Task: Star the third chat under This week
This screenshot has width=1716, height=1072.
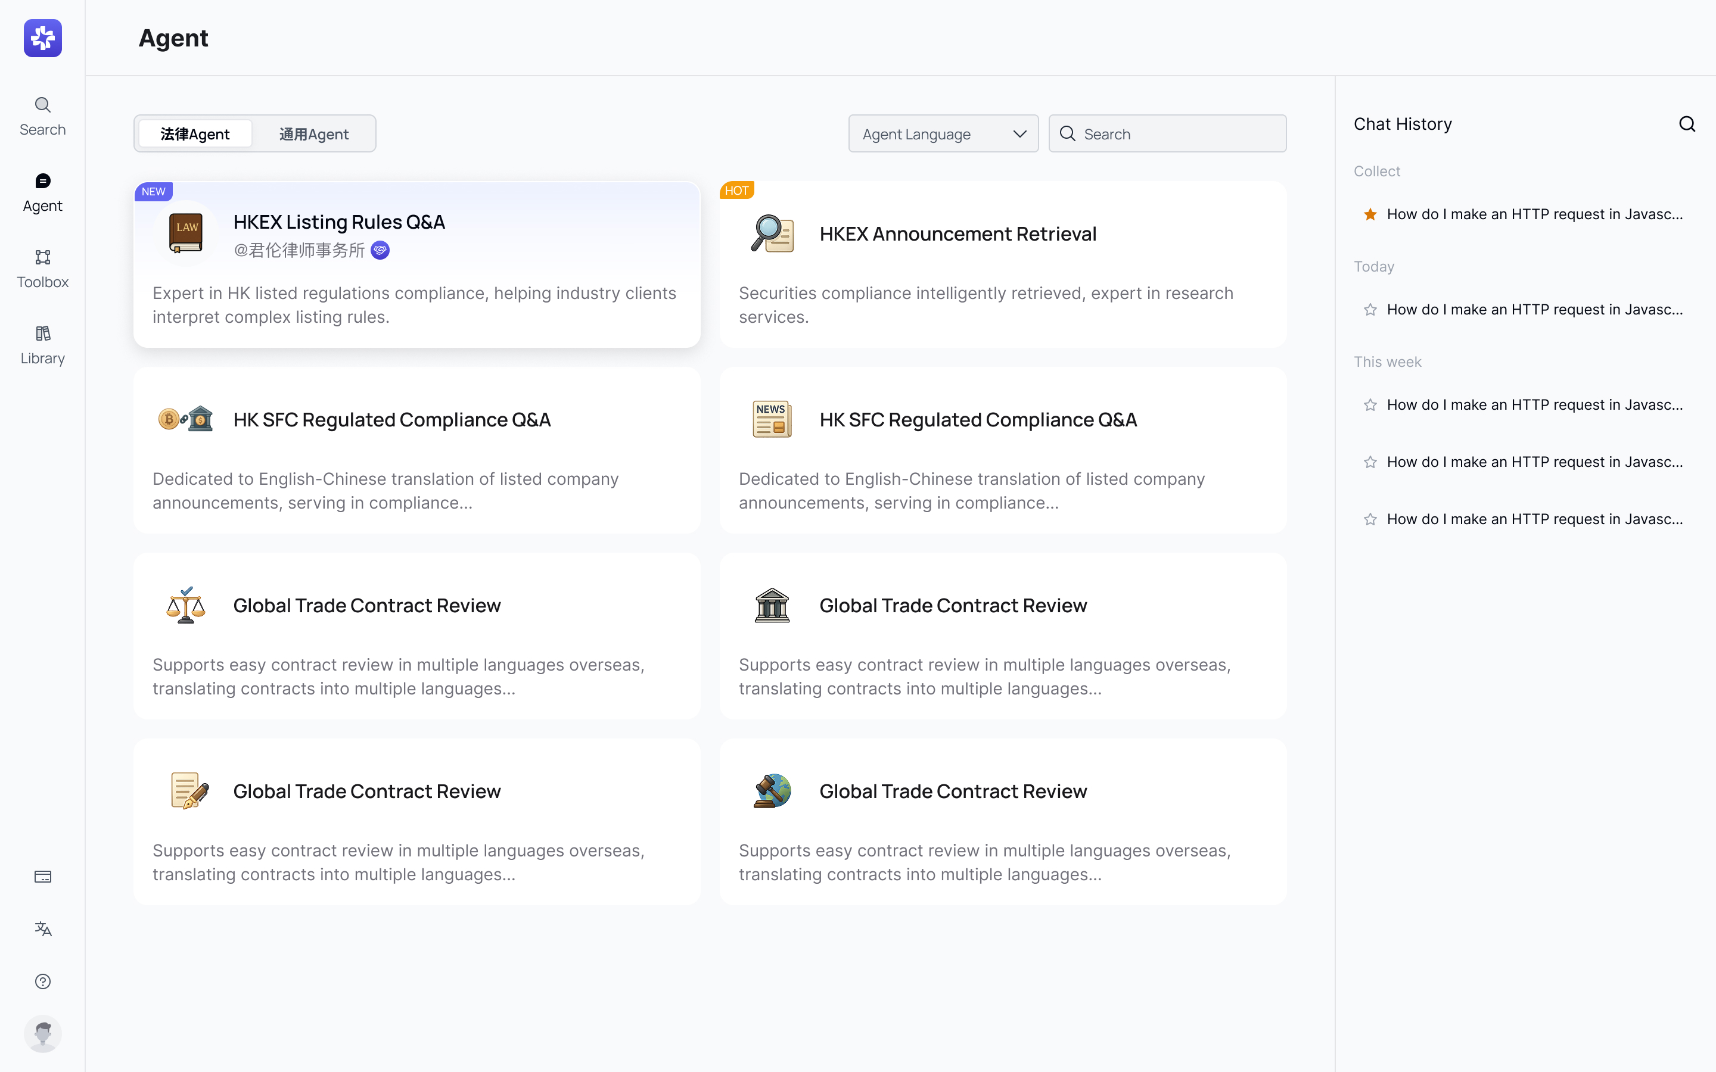Action: click(x=1370, y=519)
